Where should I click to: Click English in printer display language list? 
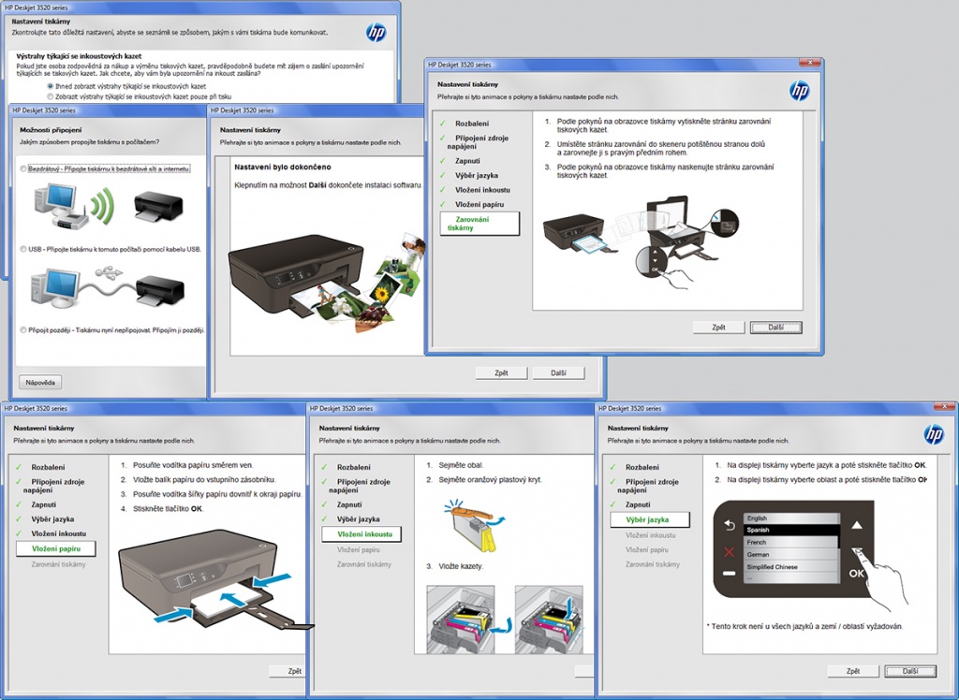(791, 518)
